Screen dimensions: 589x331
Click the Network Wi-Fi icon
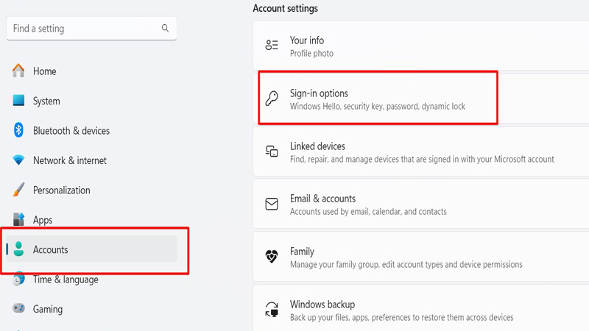18,160
